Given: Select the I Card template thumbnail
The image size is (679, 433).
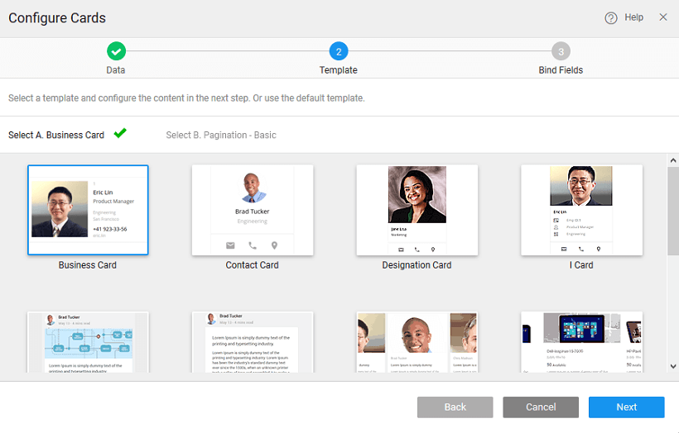Looking at the screenshot, I should point(581,210).
